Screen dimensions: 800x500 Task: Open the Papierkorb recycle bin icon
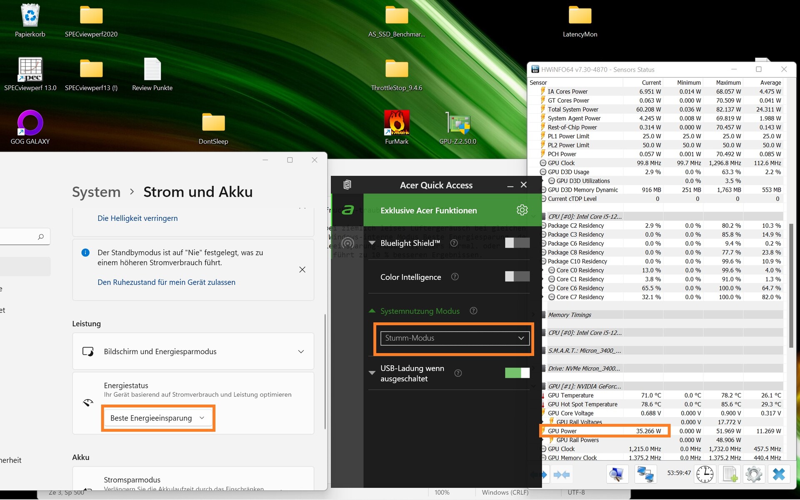[x=30, y=20]
